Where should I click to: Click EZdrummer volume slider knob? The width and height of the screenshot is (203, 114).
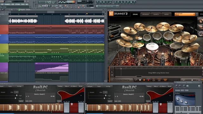[192, 80]
